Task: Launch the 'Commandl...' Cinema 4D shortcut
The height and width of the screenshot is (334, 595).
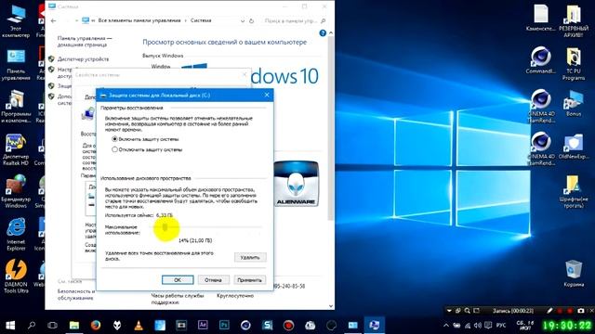Action: 541,60
